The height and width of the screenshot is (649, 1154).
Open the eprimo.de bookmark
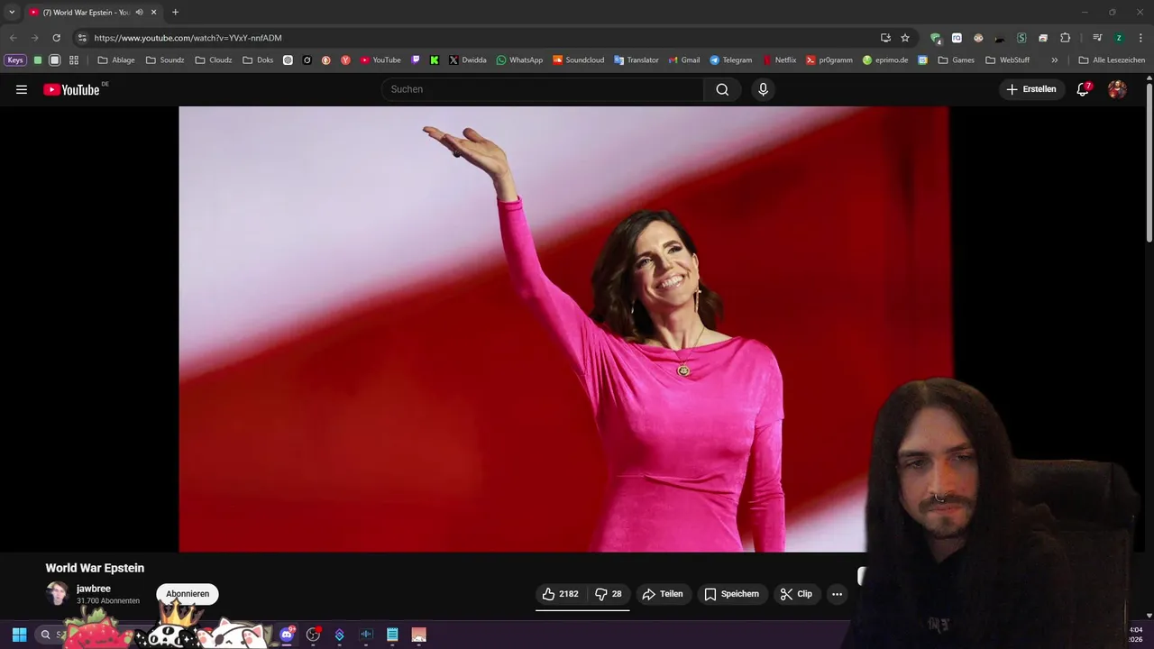885,60
